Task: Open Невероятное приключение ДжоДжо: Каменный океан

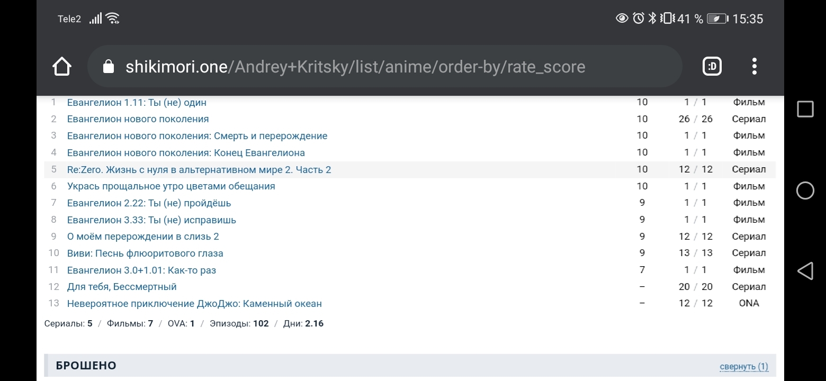Action: [x=194, y=304]
